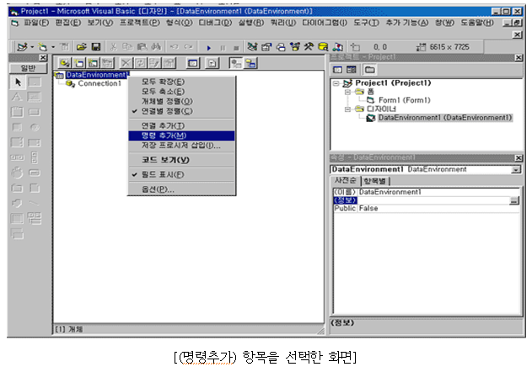The height and width of the screenshot is (372, 532).
Task: Click the Properties Window toolbar icon
Action: coord(266,47)
